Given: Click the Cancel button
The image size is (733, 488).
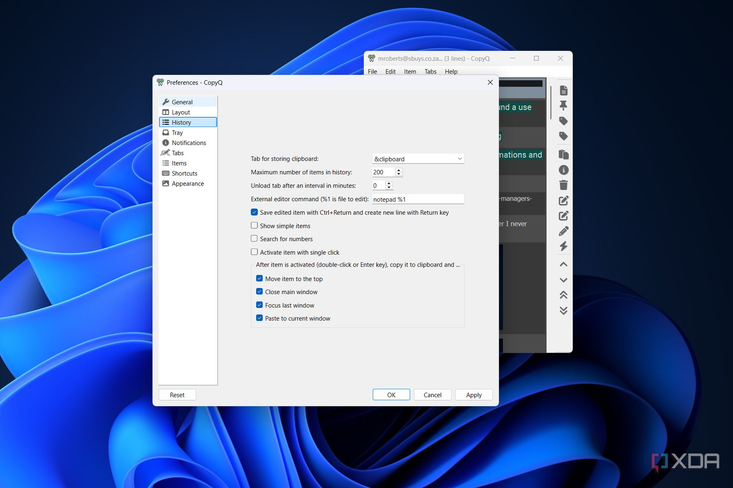Looking at the screenshot, I should tap(432, 395).
